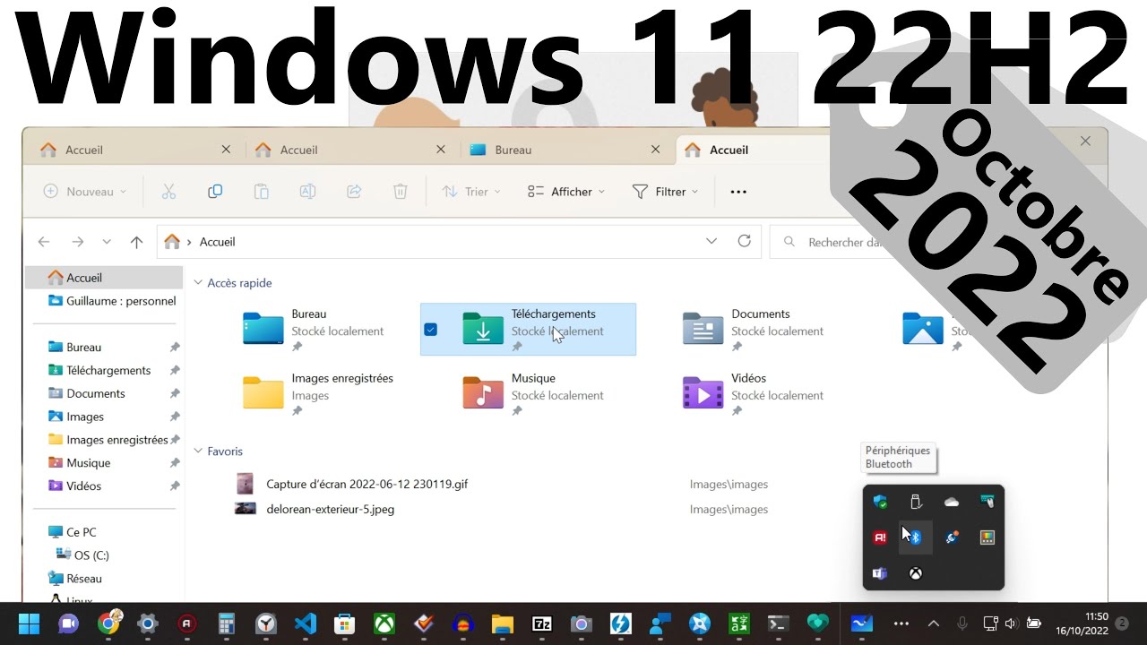Open Visual Studio Code from the taskbar
The height and width of the screenshot is (645, 1147).
306,623
